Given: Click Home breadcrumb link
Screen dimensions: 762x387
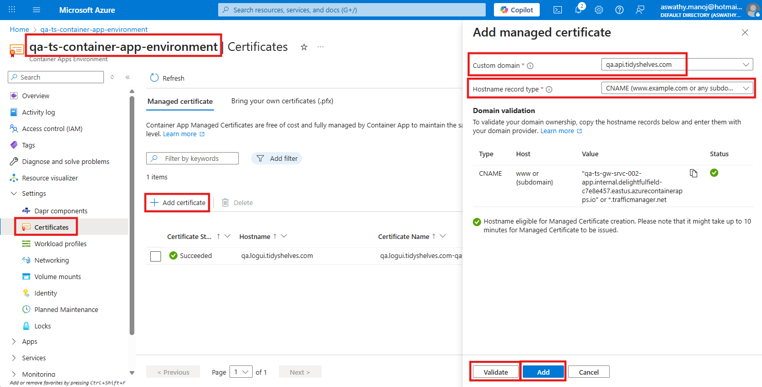Looking at the screenshot, I should (20, 29).
